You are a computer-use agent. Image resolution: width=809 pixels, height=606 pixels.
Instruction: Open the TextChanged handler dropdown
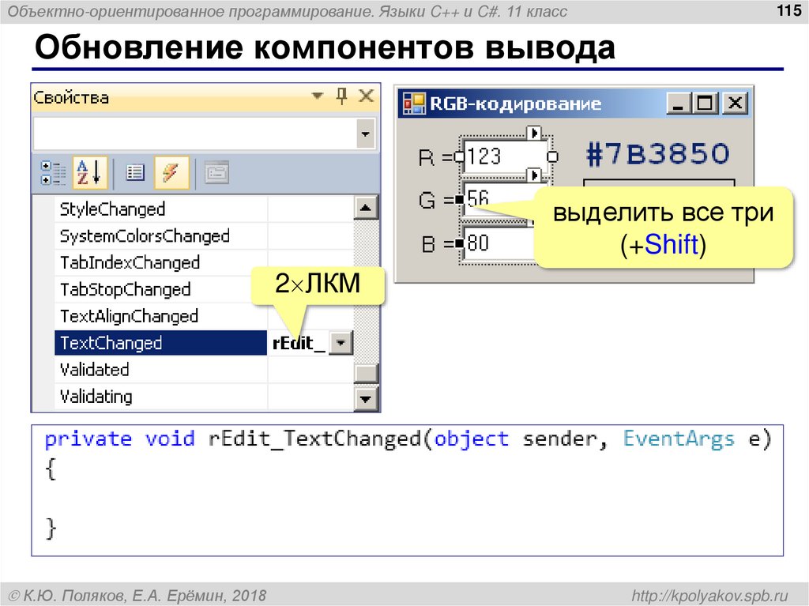coord(341,343)
